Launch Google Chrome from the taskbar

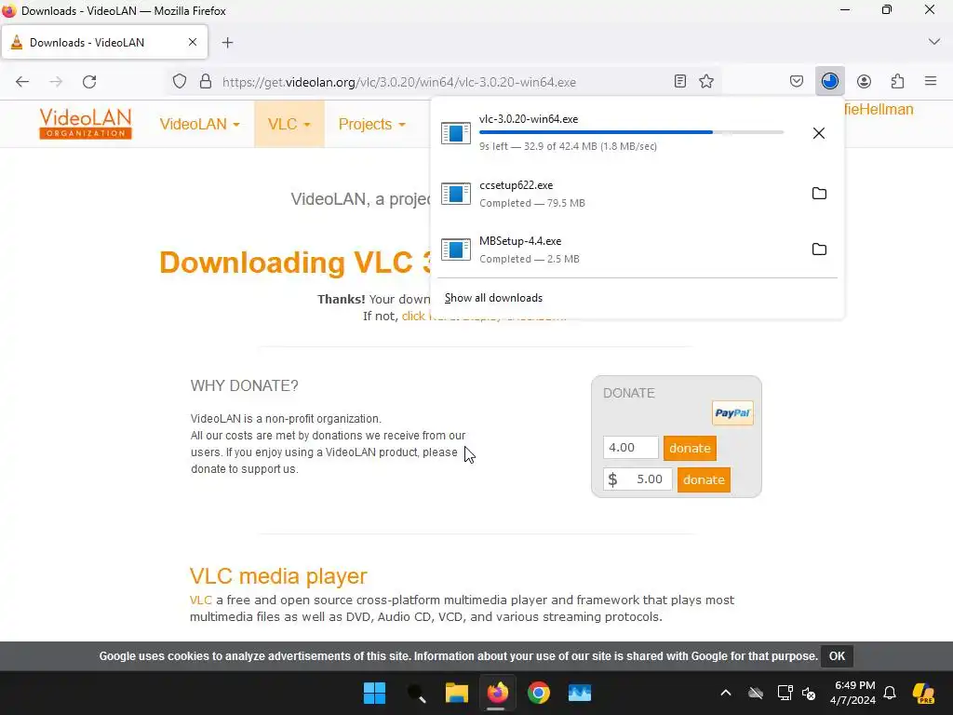(539, 693)
